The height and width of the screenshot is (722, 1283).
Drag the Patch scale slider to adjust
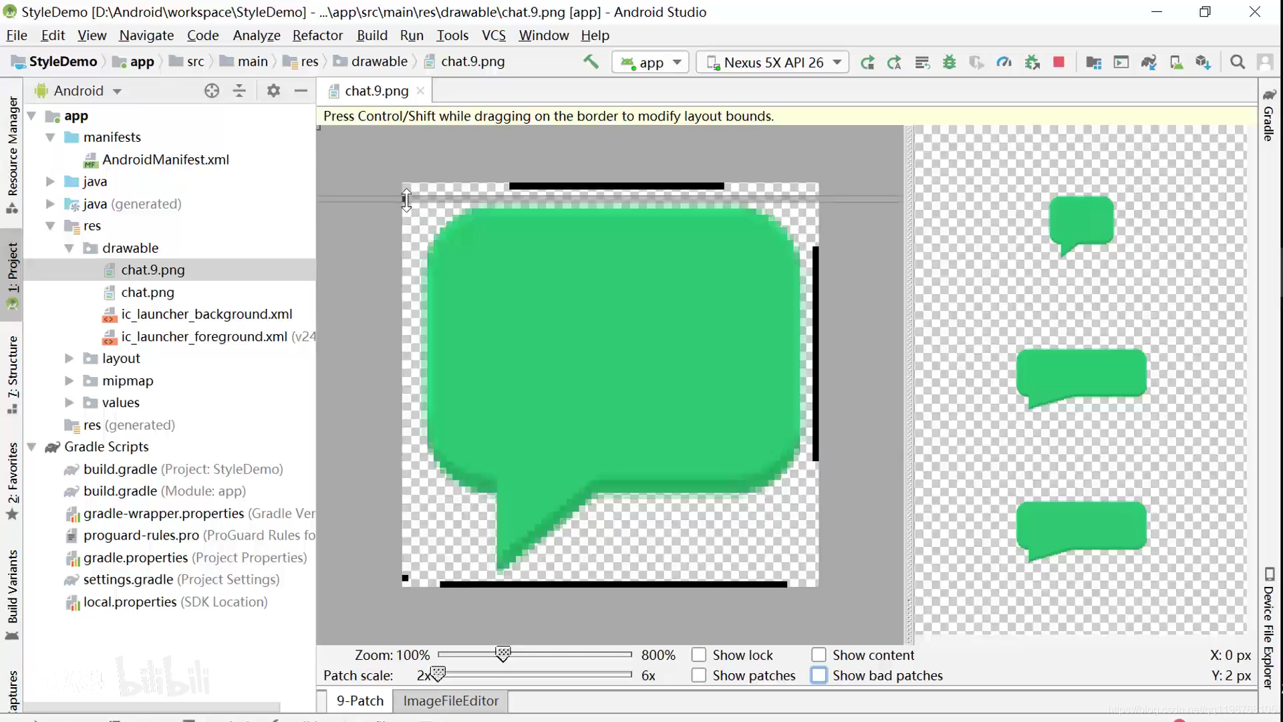[x=438, y=675]
